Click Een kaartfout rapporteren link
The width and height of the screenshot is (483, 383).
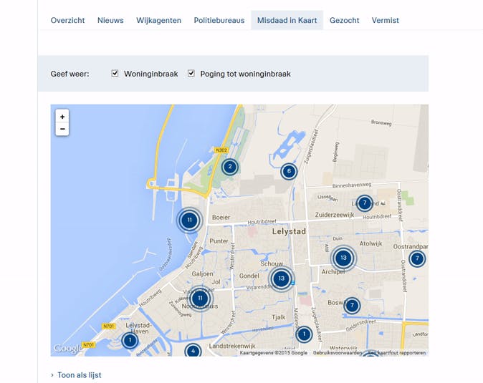click(x=397, y=353)
